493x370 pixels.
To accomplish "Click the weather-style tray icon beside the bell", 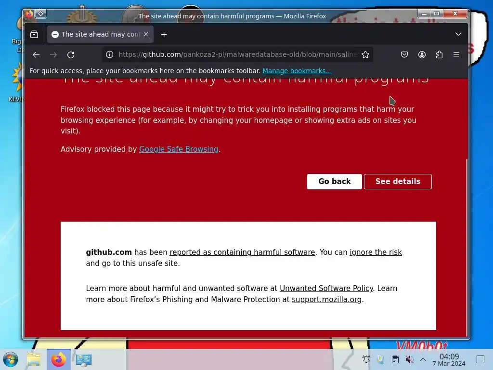I will tap(380, 359).
